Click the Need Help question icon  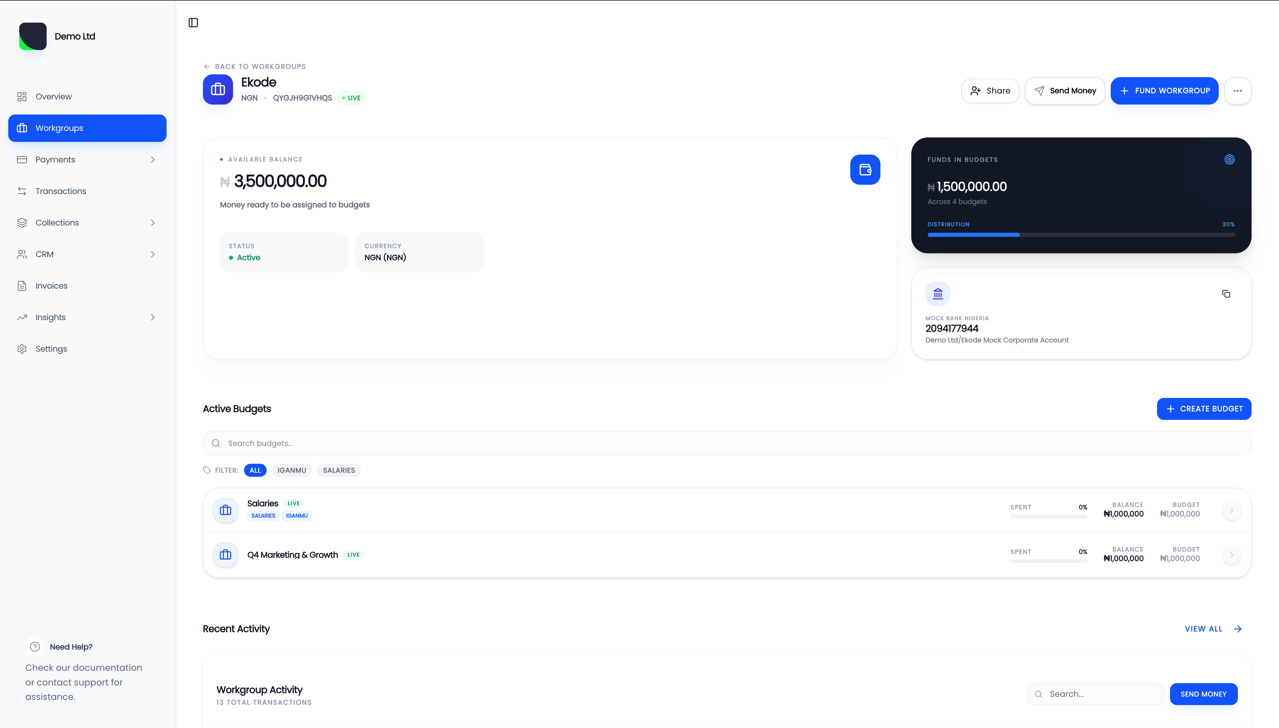click(x=35, y=646)
